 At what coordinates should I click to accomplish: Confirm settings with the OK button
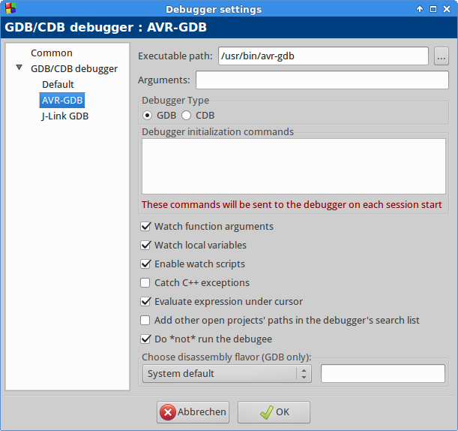(274, 412)
